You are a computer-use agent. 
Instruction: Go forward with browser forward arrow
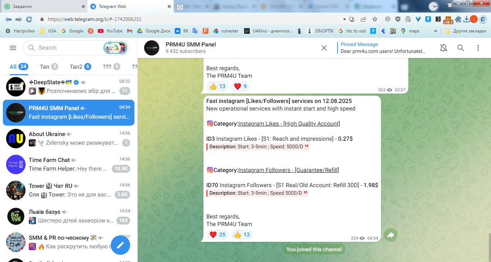click(19, 19)
